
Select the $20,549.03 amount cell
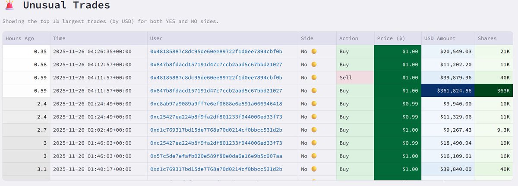pyautogui.click(x=448, y=52)
